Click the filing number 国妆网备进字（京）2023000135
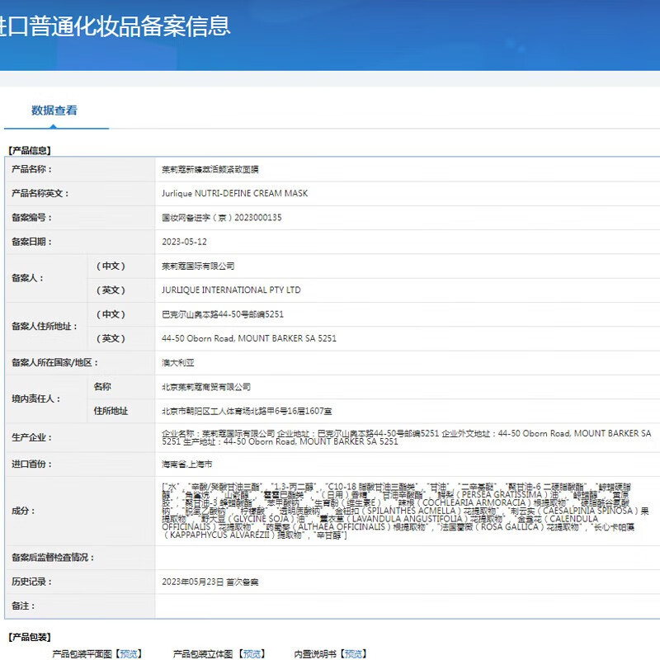This screenshot has width=660, height=660. click(222, 218)
